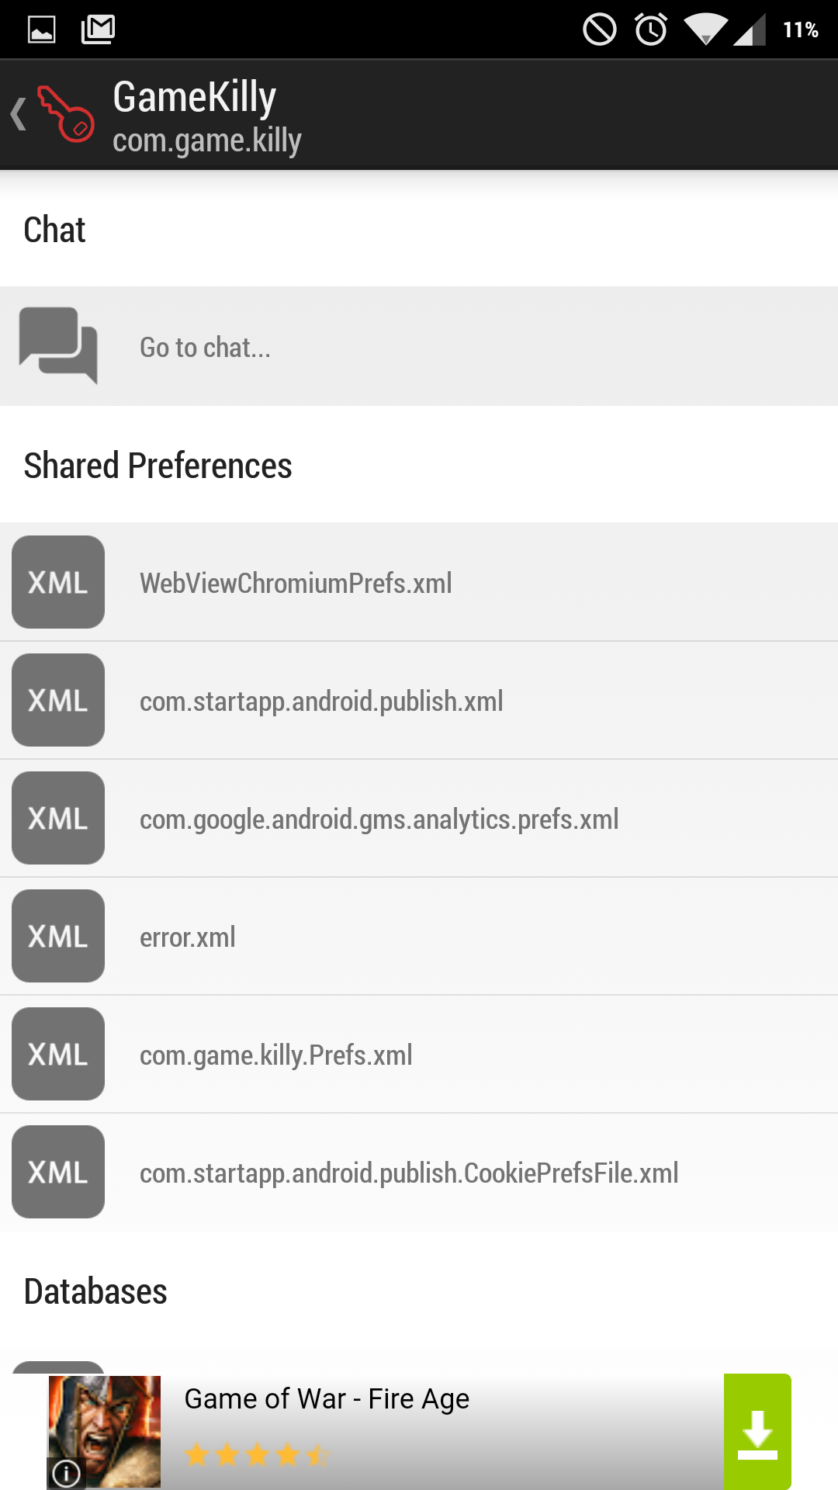Open Game of War - Fire Age ad title
This screenshot has height=1490, width=838.
click(327, 1399)
